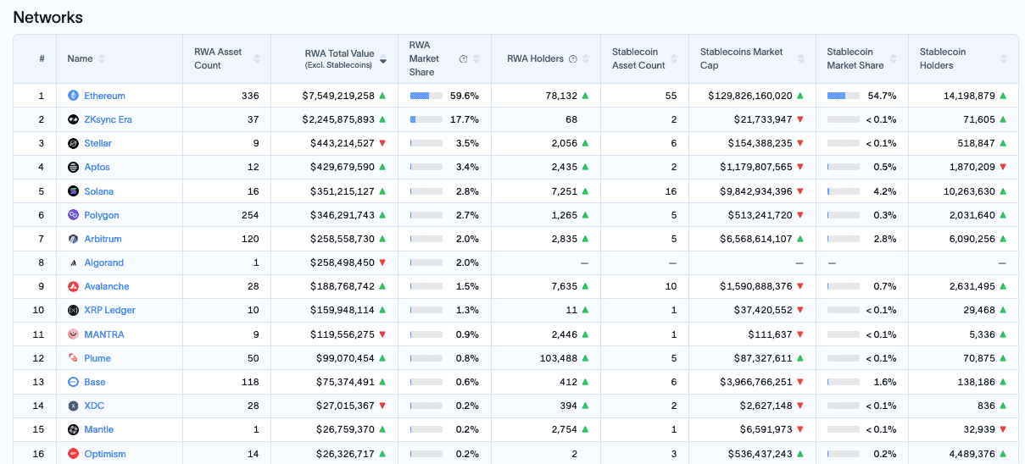This screenshot has width=1025, height=464.
Task: Click Ethereum 54.7% stablecoin share bar
Action: (x=844, y=96)
